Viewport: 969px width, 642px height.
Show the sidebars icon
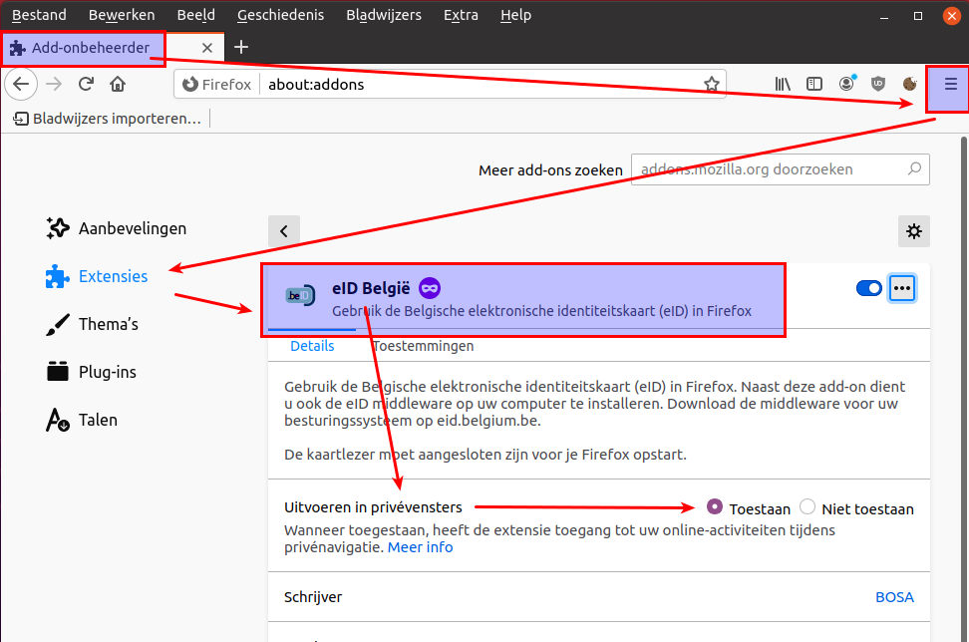click(814, 84)
